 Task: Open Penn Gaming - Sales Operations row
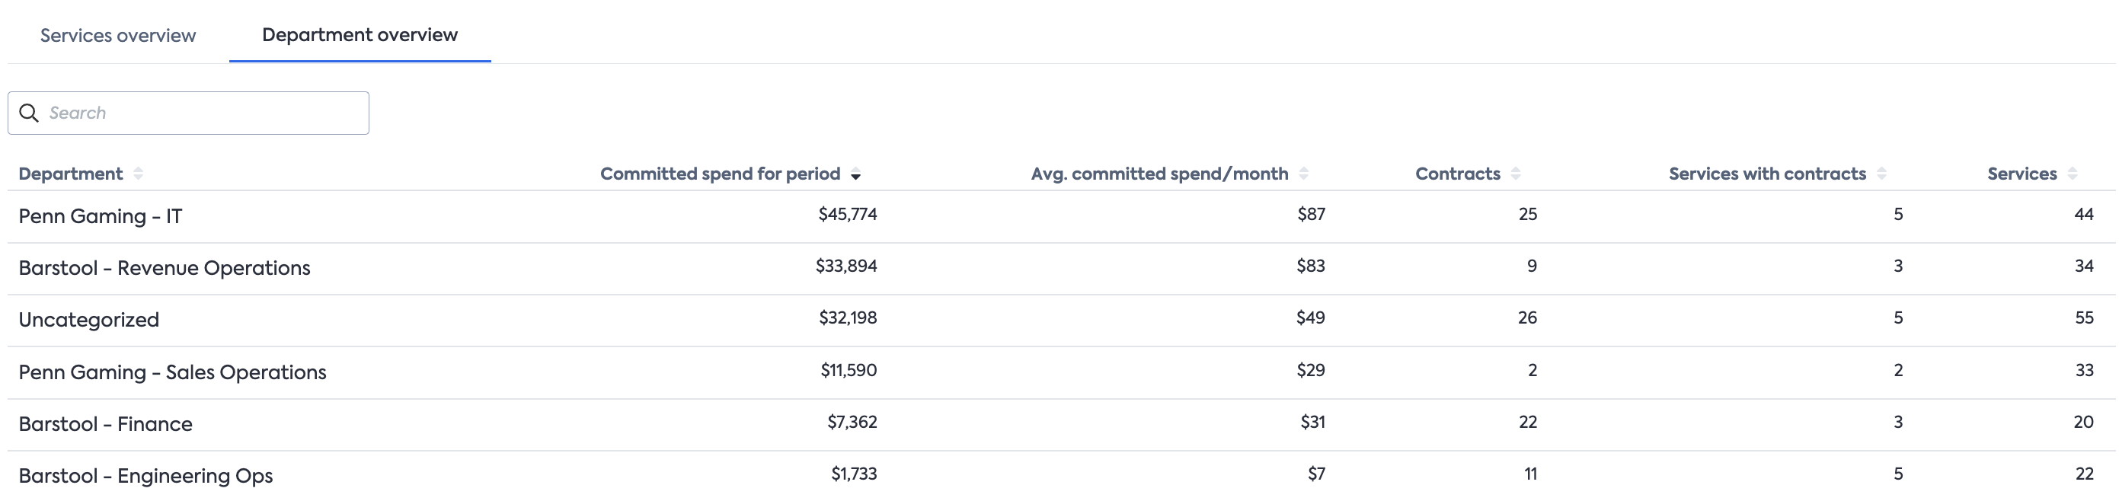point(173,372)
